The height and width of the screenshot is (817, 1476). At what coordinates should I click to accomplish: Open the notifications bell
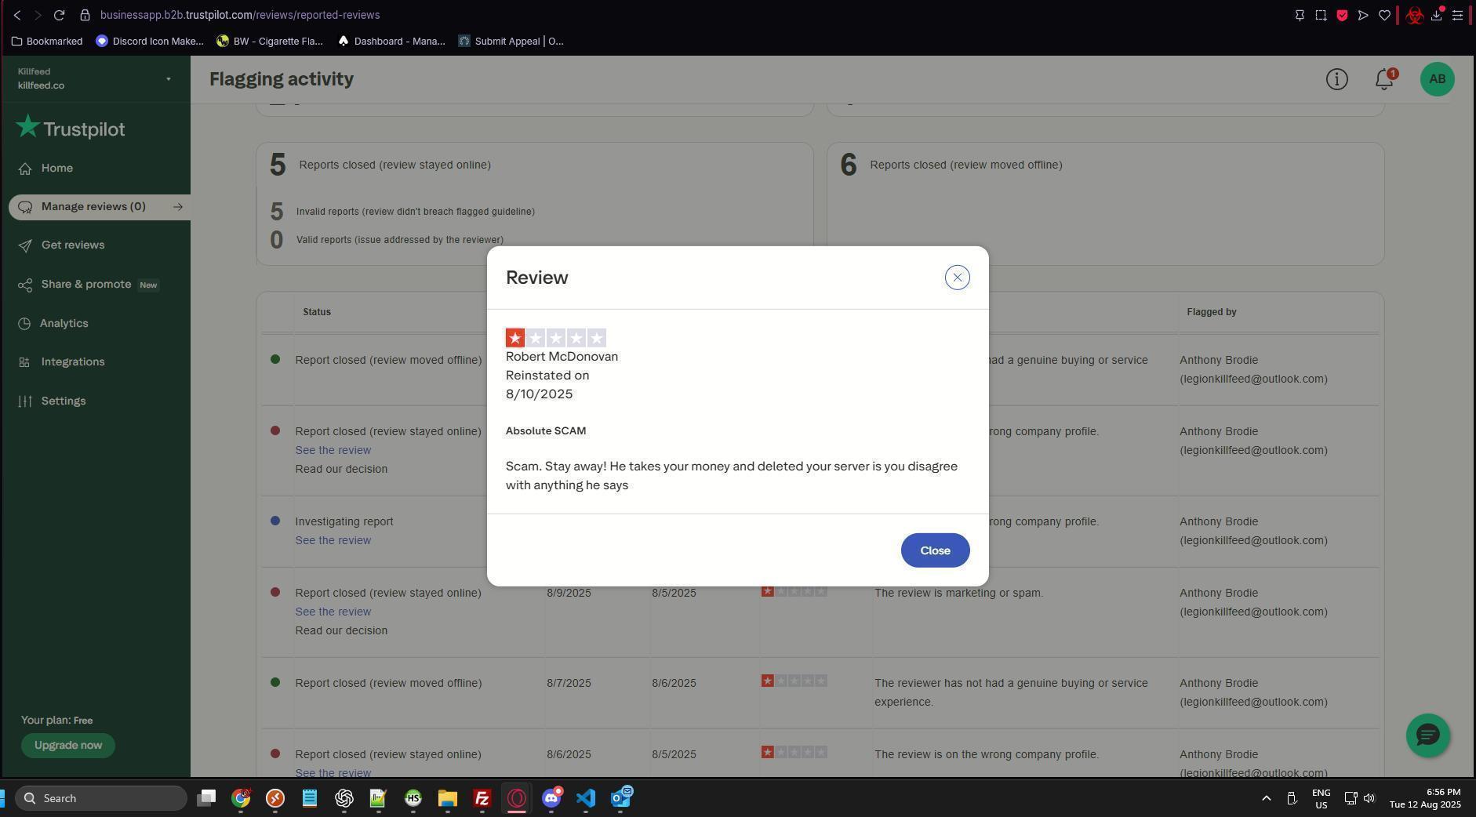1384,79
